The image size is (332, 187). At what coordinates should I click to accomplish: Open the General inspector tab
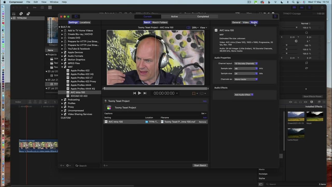click(236, 22)
